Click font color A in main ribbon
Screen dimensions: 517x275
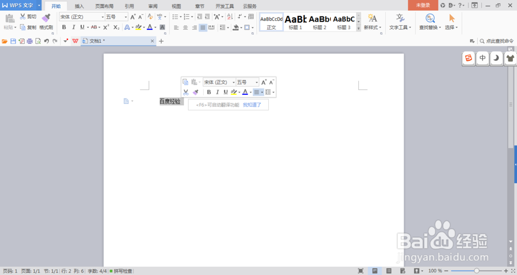150,27
